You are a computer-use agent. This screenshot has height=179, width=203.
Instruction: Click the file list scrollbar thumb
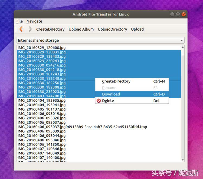(182, 52)
